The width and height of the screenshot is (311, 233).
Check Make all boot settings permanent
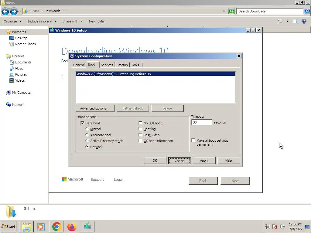click(x=193, y=140)
